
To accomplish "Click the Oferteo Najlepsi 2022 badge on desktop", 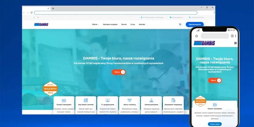I will [50, 89].
